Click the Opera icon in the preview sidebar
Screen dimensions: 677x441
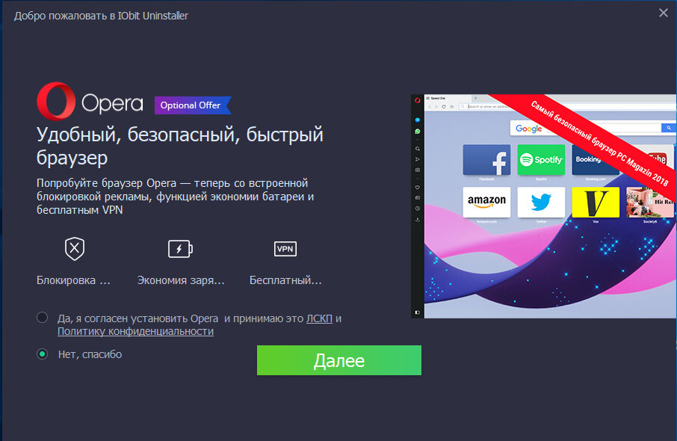tap(418, 101)
